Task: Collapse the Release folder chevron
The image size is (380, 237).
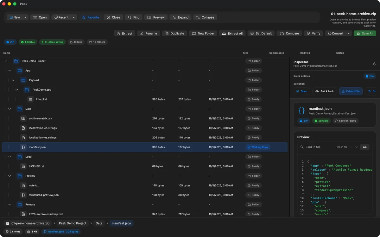Action: click(9, 204)
